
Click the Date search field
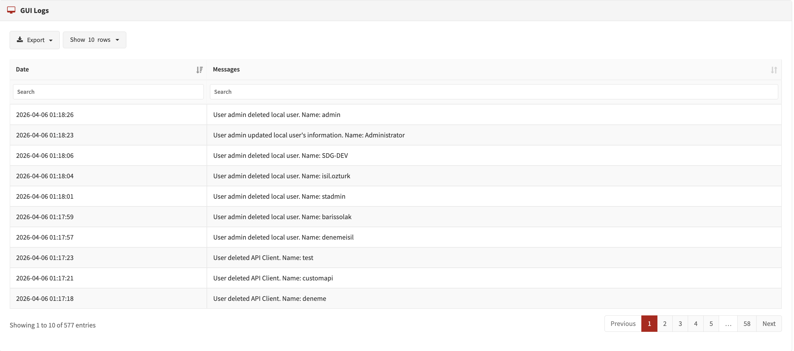(108, 92)
